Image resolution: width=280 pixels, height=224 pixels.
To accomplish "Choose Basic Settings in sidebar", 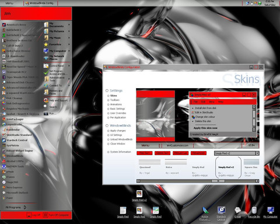I will (x=116, y=108).
